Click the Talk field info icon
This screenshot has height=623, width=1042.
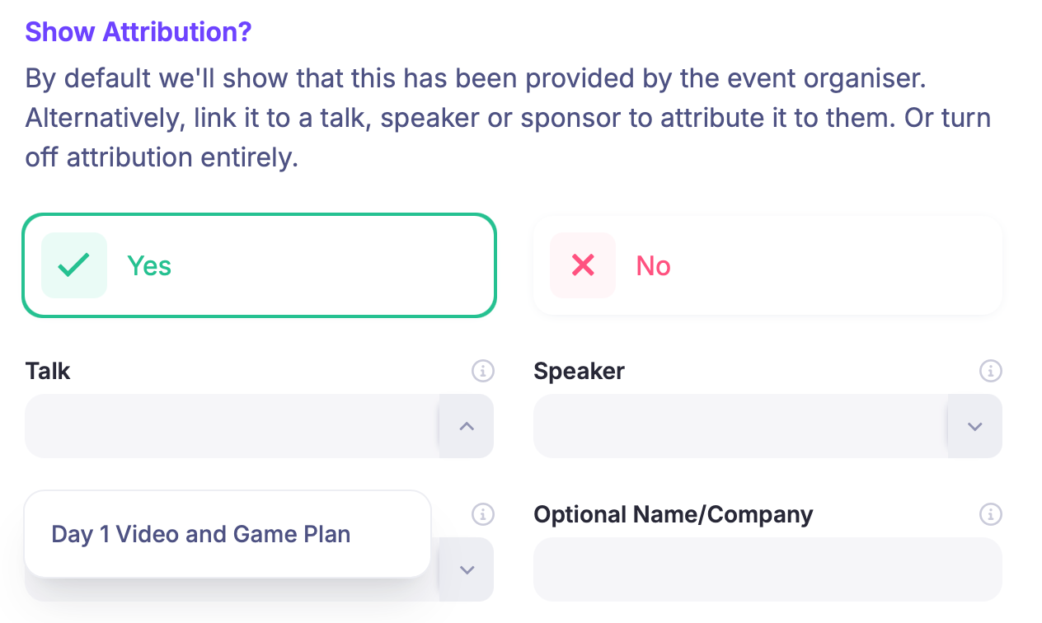coord(483,371)
